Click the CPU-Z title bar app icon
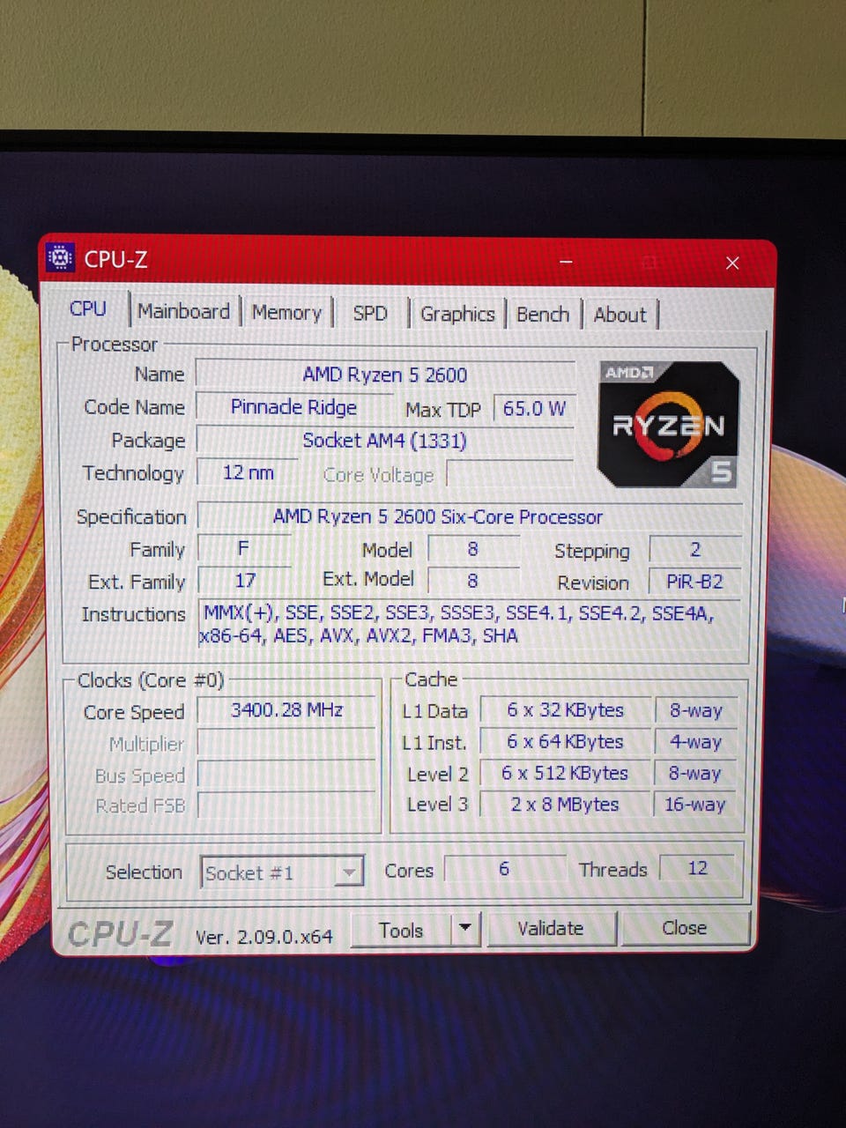 point(61,258)
